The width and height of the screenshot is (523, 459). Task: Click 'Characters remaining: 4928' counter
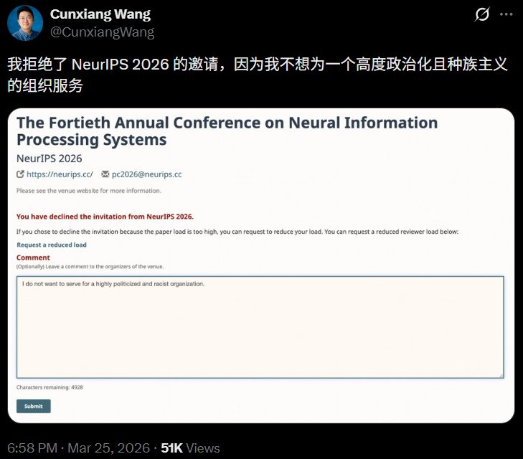pos(50,387)
